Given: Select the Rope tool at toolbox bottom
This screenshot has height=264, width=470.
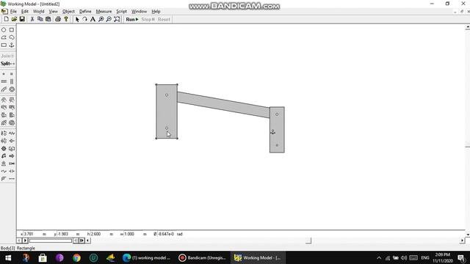Looking at the screenshot, I should click(12, 179).
